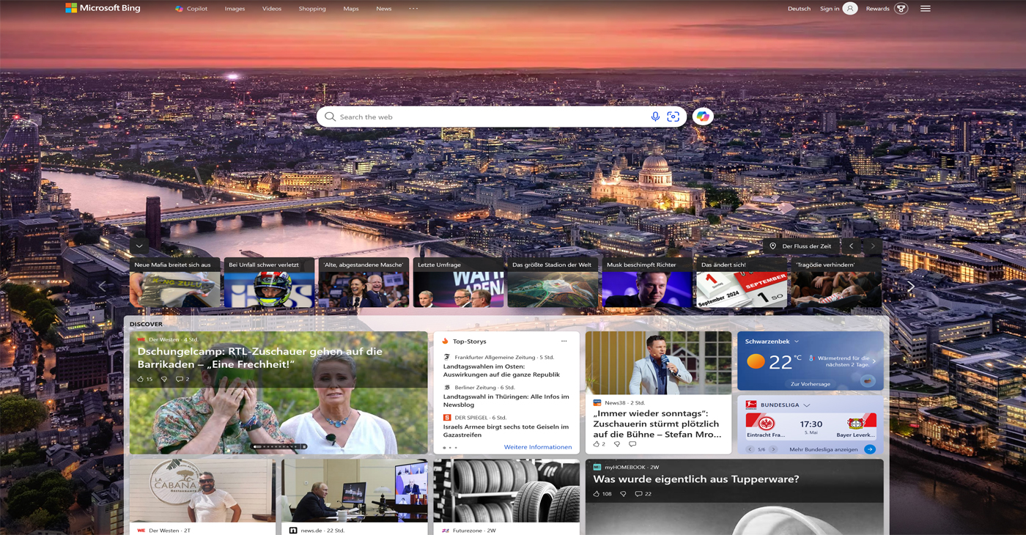Collapse news carousel with chevron button

[139, 246]
